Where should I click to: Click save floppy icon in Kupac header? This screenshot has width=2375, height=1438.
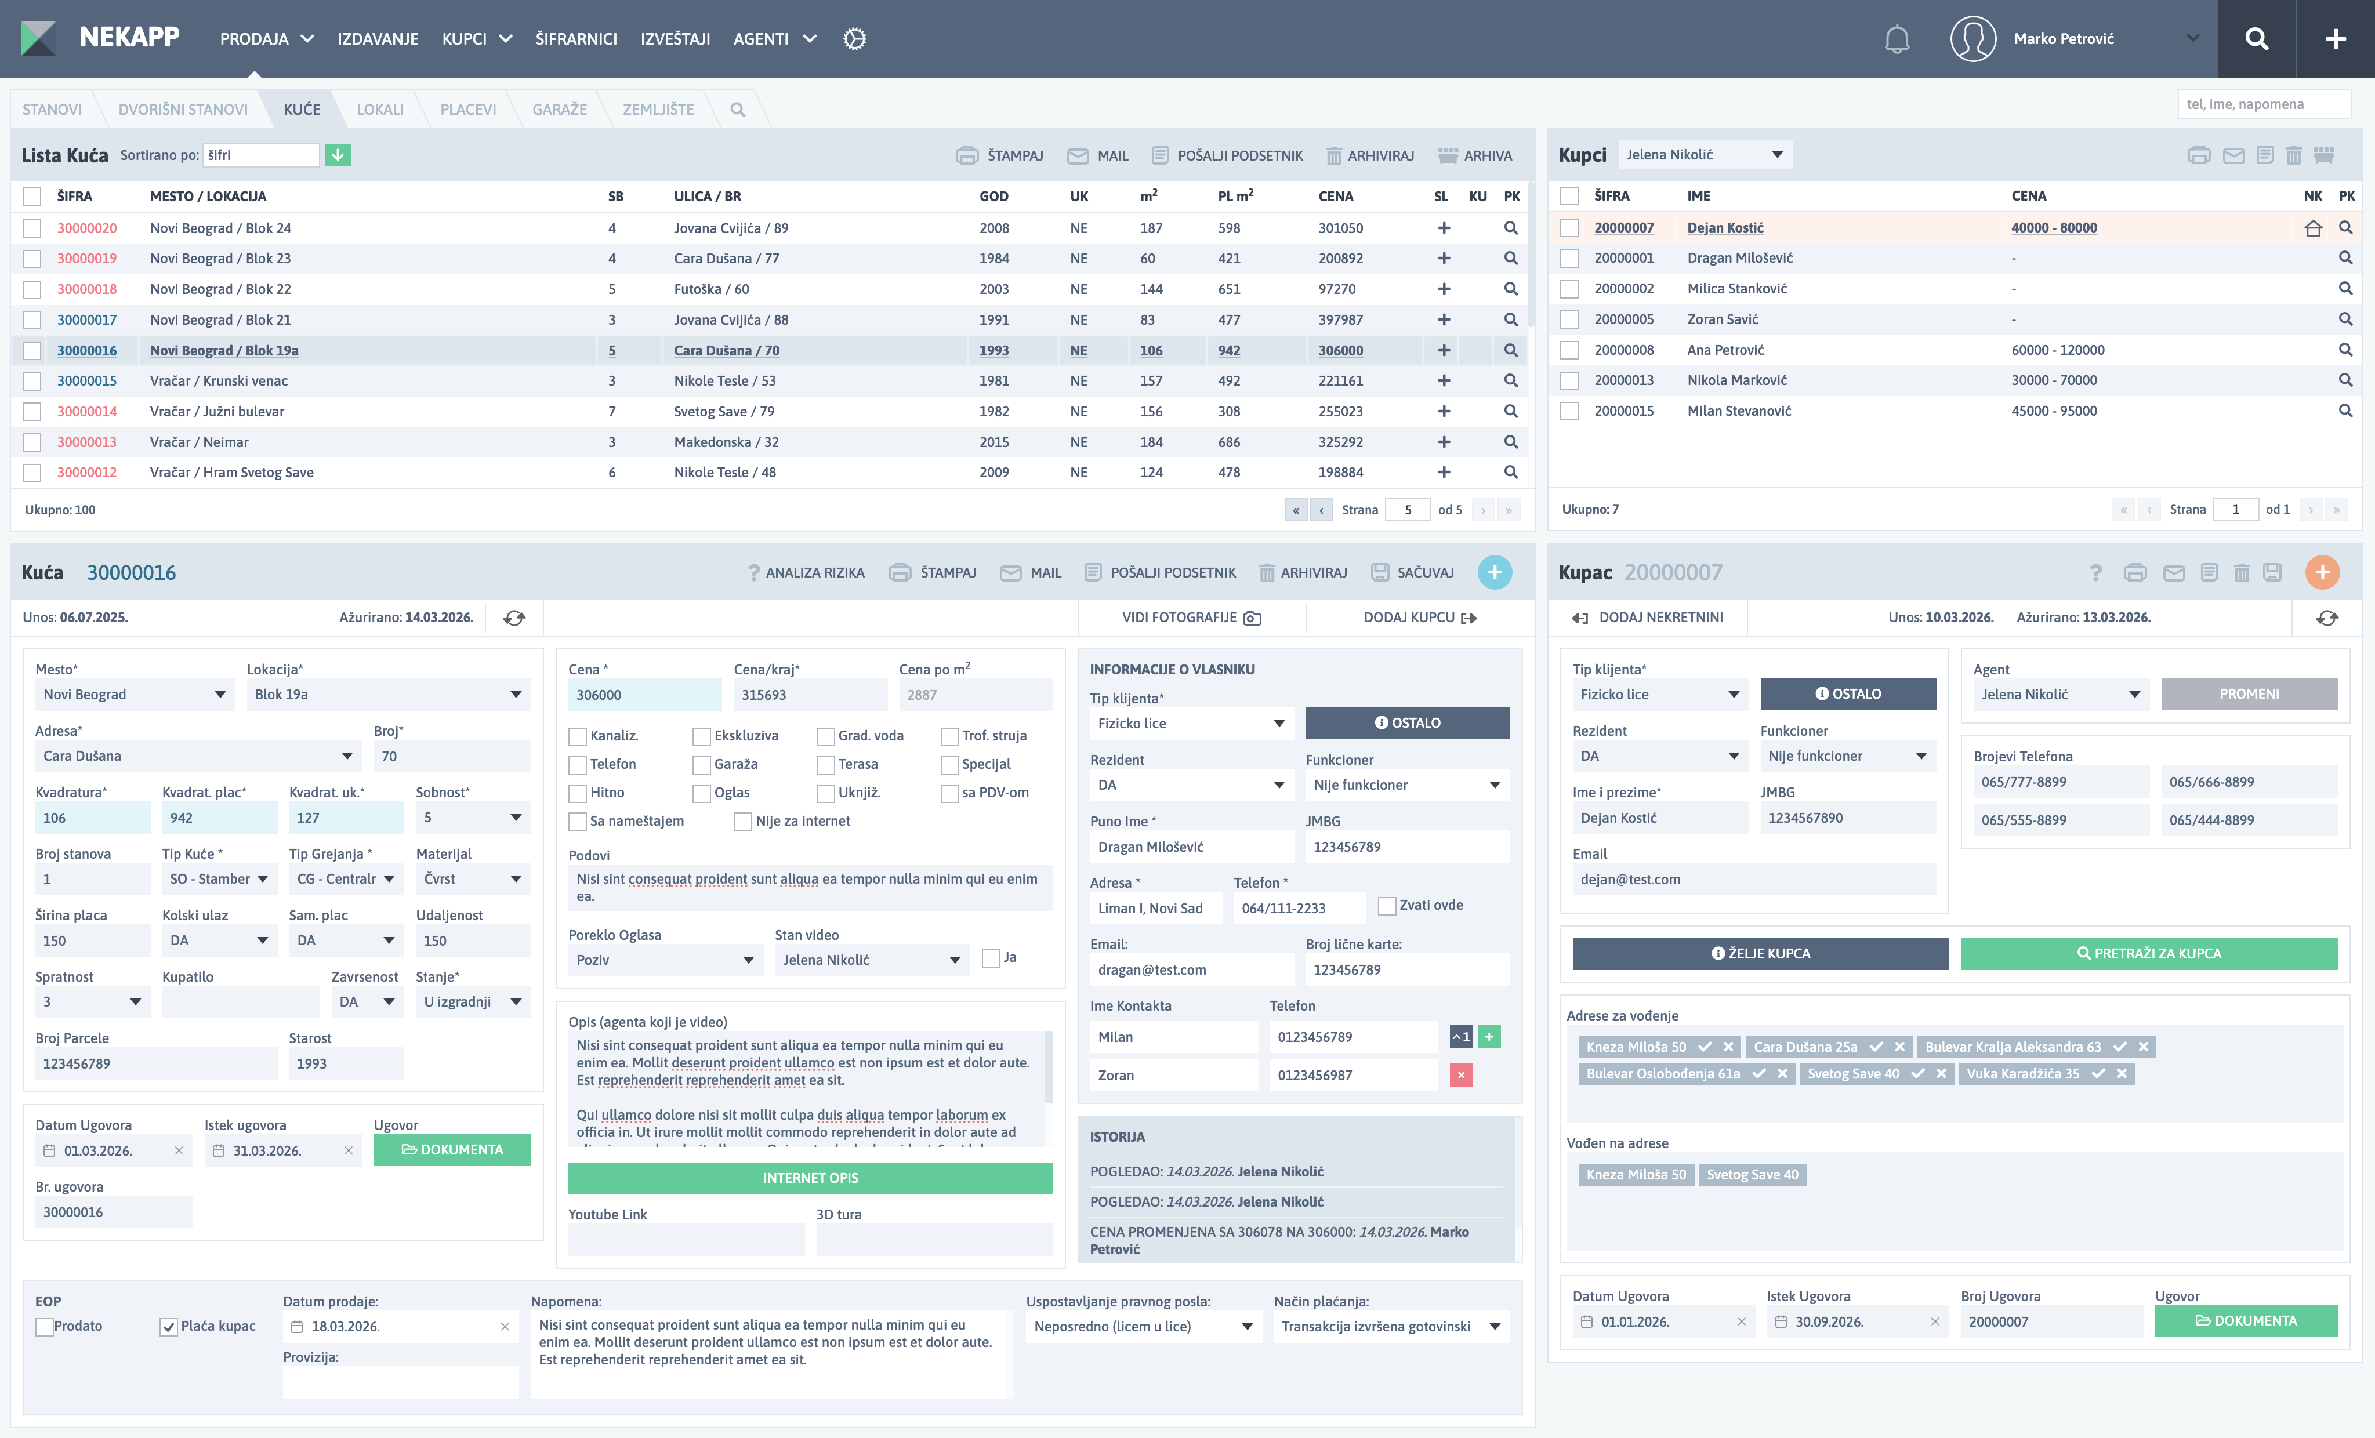pyautogui.click(x=2272, y=572)
